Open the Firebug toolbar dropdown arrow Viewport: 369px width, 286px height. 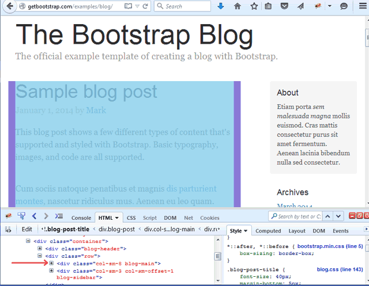[x=329, y=6]
